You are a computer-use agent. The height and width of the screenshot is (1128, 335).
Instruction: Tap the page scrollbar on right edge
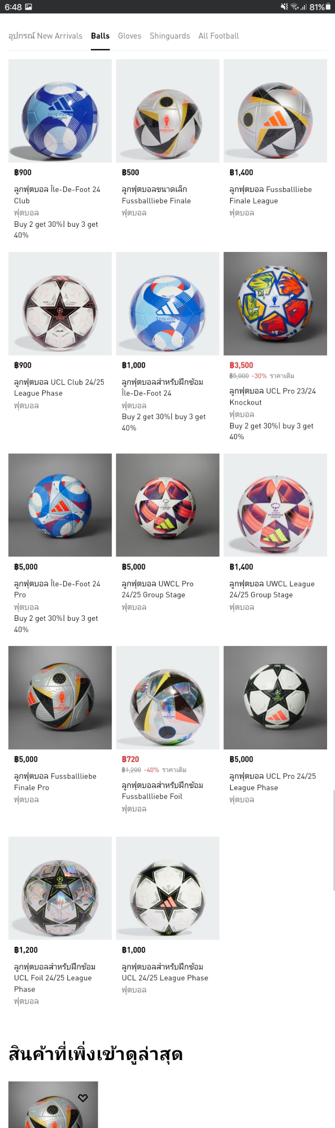(x=334, y=840)
